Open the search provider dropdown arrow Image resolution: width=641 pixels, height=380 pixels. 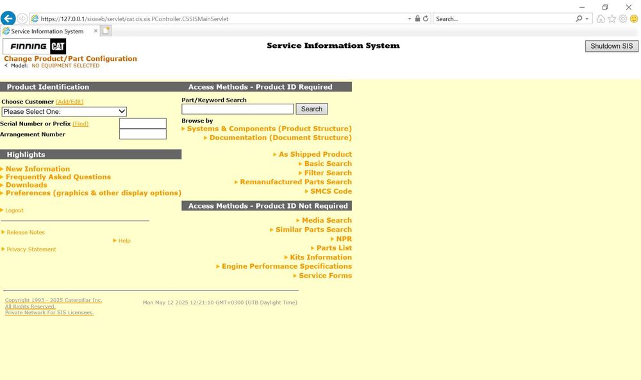tap(587, 19)
